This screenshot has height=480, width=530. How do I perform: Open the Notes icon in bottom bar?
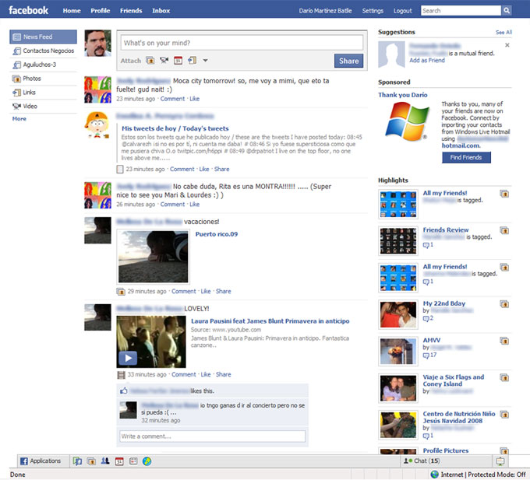click(133, 461)
